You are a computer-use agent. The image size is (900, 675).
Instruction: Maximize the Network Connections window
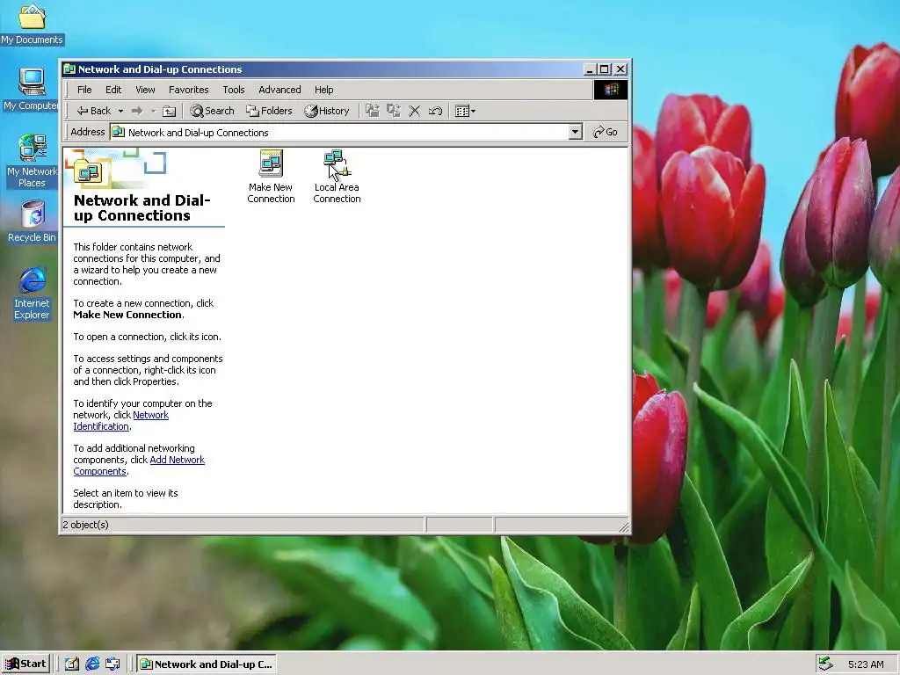click(x=605, y=69)
